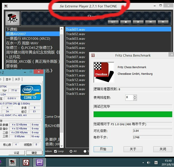Select Track06.wav
Viewport: 174px width, 167px height.
77,52
